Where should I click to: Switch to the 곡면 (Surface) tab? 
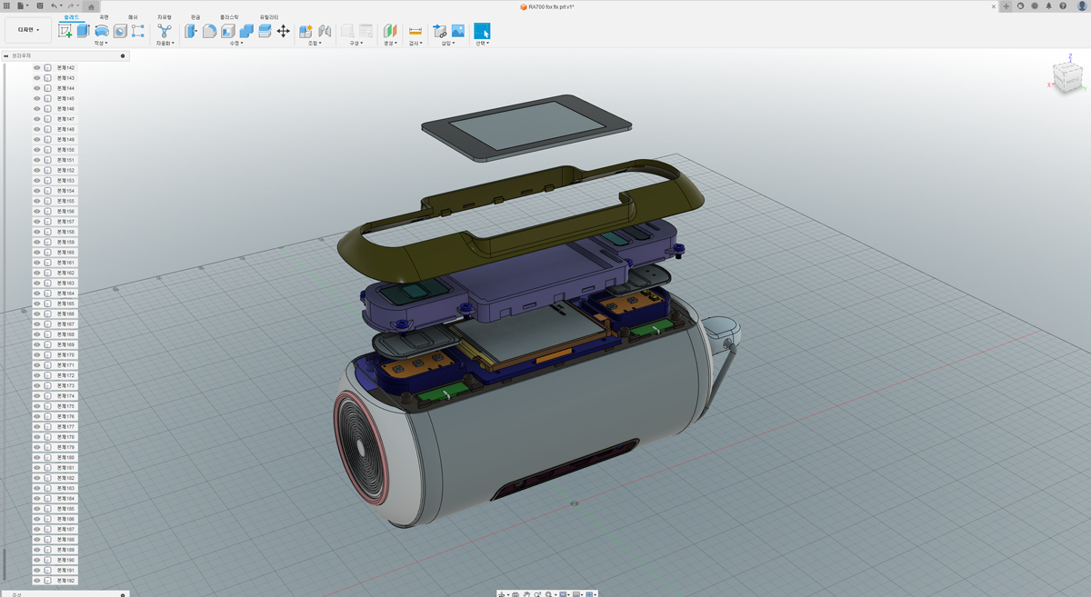coord(104,17)
